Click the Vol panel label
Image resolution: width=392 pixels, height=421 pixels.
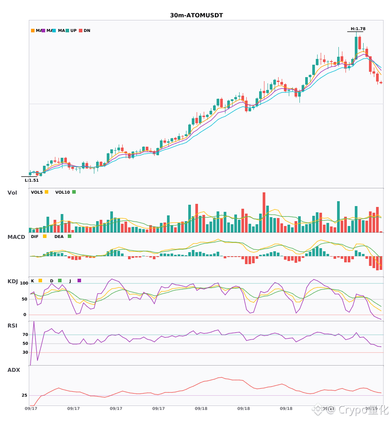pyautogui.click(x=12, y=192)
